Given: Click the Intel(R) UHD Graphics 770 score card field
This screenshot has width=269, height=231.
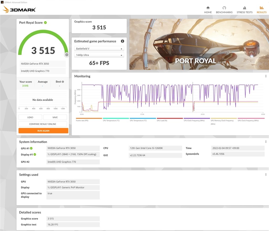Looking at the screenshot, I should [43, 71].
